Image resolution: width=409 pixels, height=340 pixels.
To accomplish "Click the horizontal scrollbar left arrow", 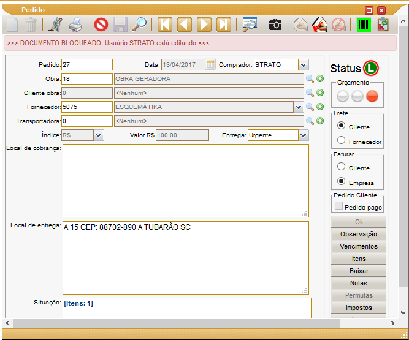I will 7,323.
